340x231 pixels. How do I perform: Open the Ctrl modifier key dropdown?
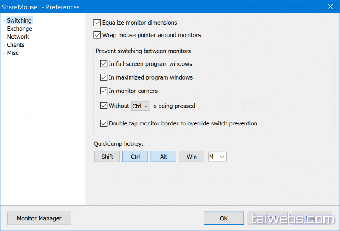(x=141, y=106)
